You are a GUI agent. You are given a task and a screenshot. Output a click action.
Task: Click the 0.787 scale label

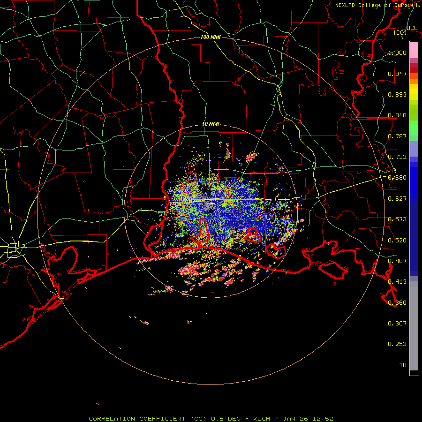[x=397, y=136]
